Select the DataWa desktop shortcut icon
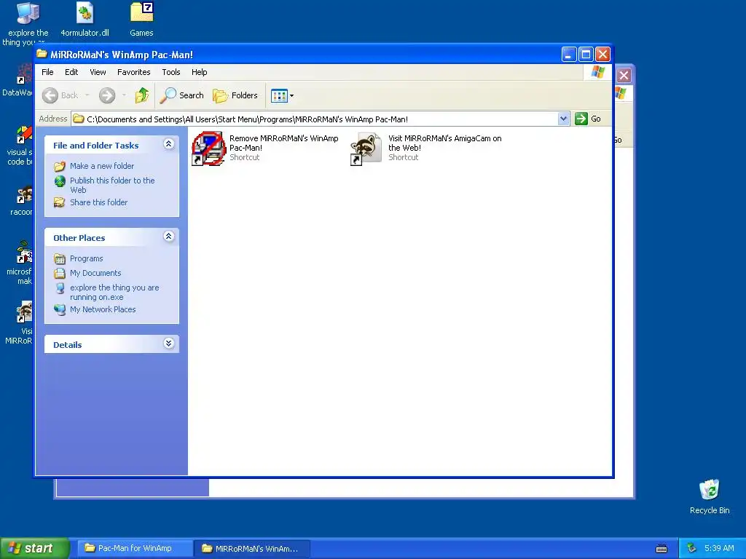 [24, 76]
